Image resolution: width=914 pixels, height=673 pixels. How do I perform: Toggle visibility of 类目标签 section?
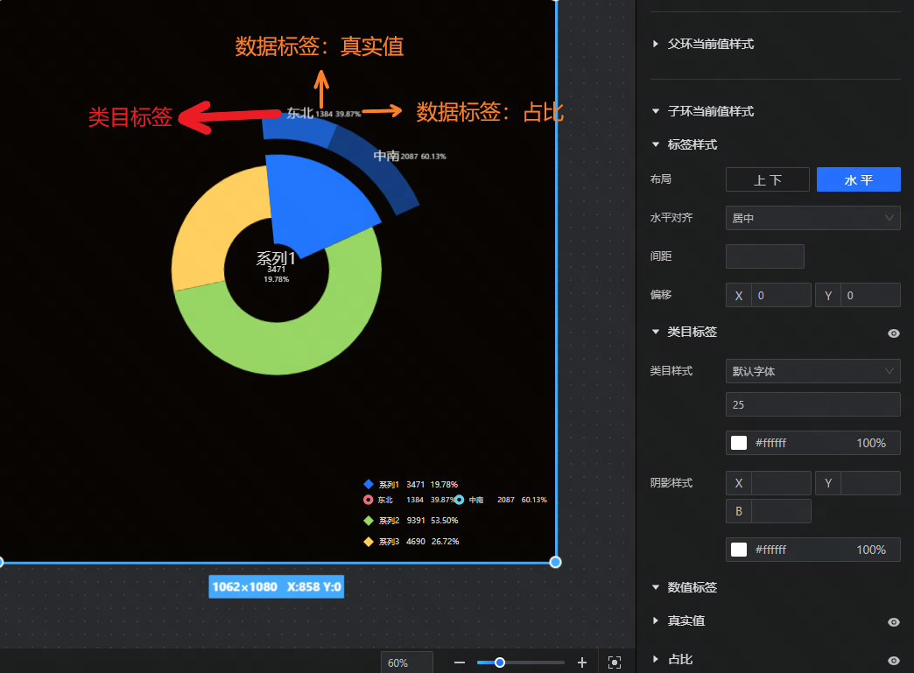[893, 333]
